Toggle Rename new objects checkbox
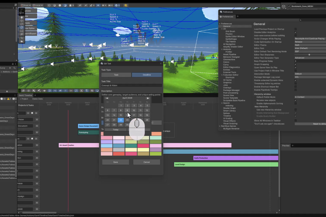Screen dimensions: 326x217 click(296, 100)
